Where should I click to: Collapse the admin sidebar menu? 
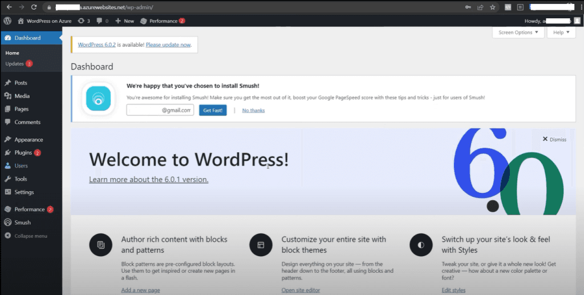[26, 236]
